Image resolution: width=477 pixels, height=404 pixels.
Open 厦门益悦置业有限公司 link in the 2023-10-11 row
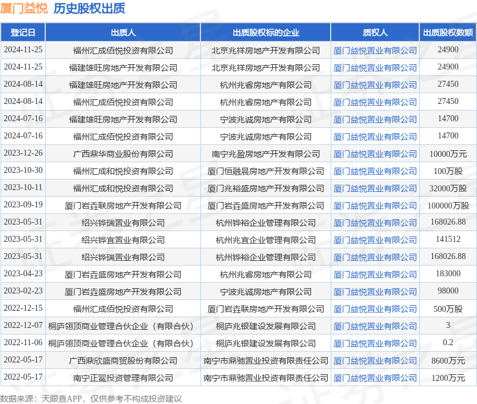click(375, 188)
